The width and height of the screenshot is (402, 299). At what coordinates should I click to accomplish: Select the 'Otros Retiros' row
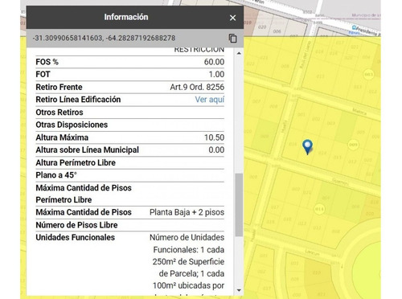(x=130, y=113)
